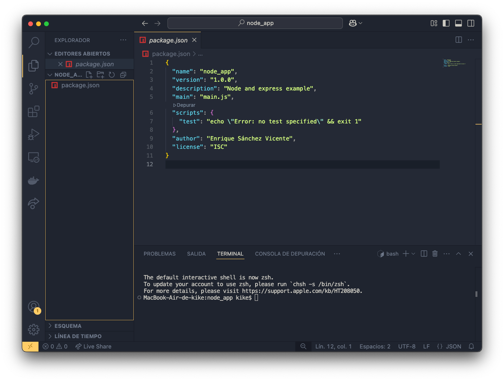The width and height of the screenshot is (504, 381).
Task: Open terminal panel more actions ellipsis
Action: point(446,254)
